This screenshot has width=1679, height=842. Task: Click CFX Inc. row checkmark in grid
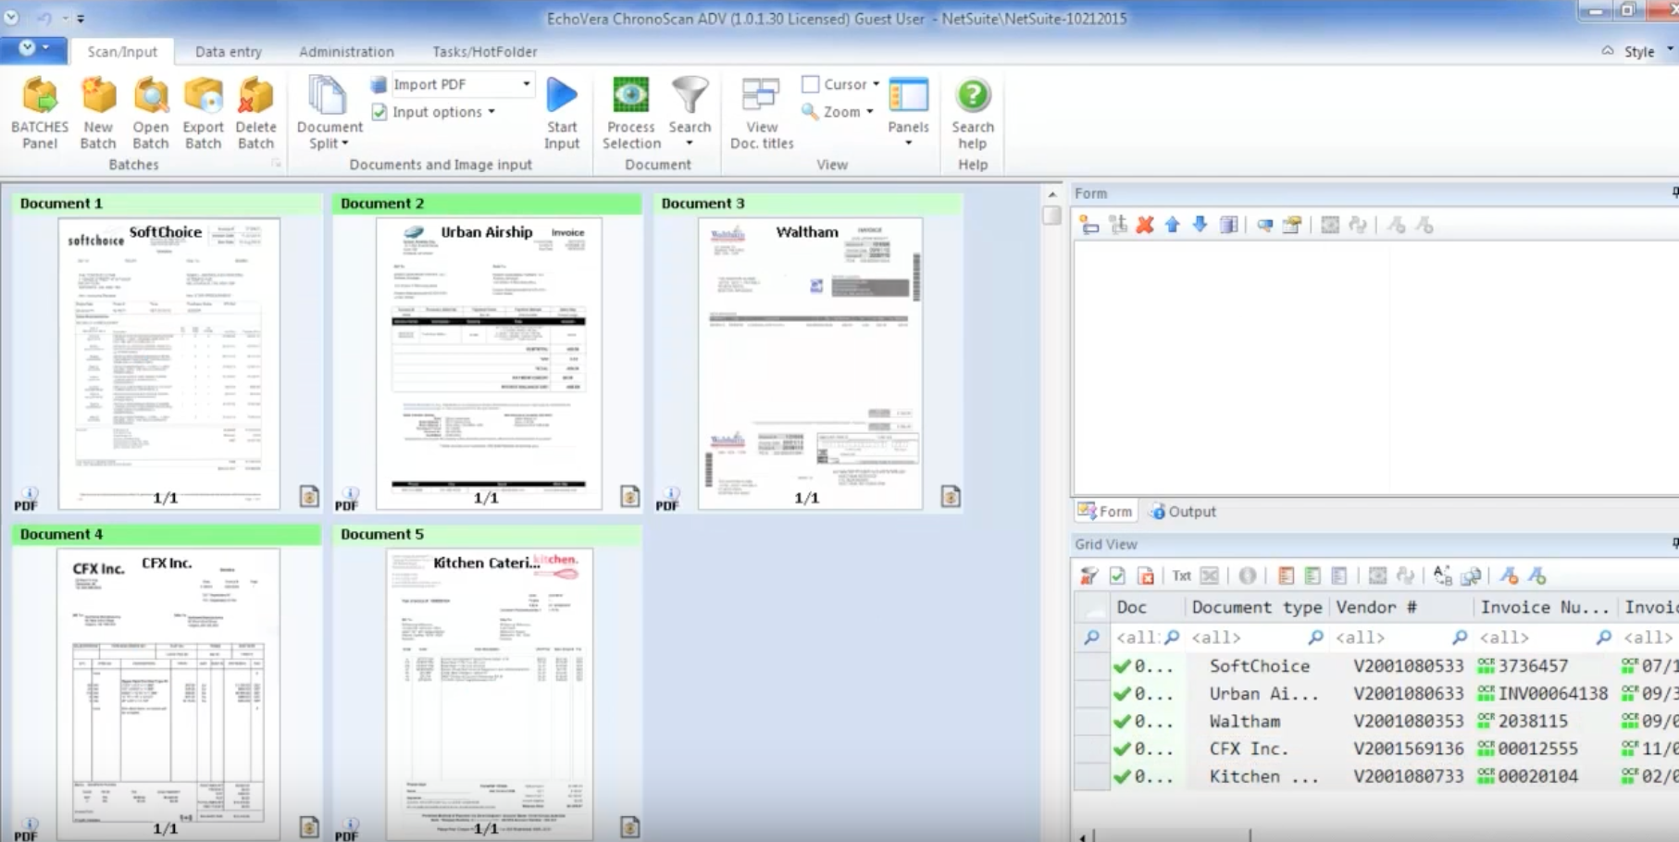click(x=1122, y=749)
